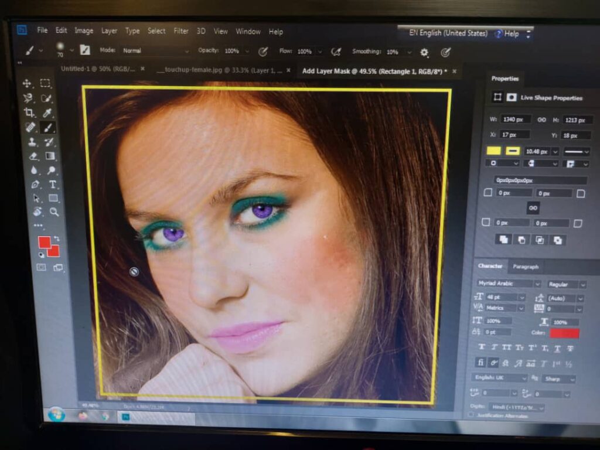Enable the Justification Alternates checkbox
The image size is (600, 450).
pos(471,415)
